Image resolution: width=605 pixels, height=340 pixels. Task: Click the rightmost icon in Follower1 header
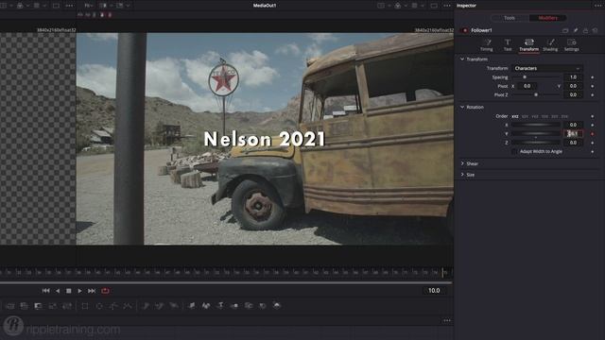pos(595,30)
